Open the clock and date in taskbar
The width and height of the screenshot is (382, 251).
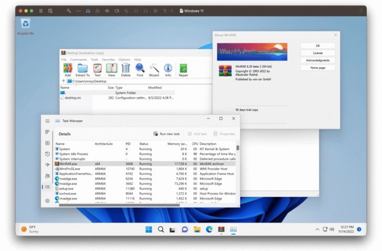pyautogui.click(x=346, y=229)
